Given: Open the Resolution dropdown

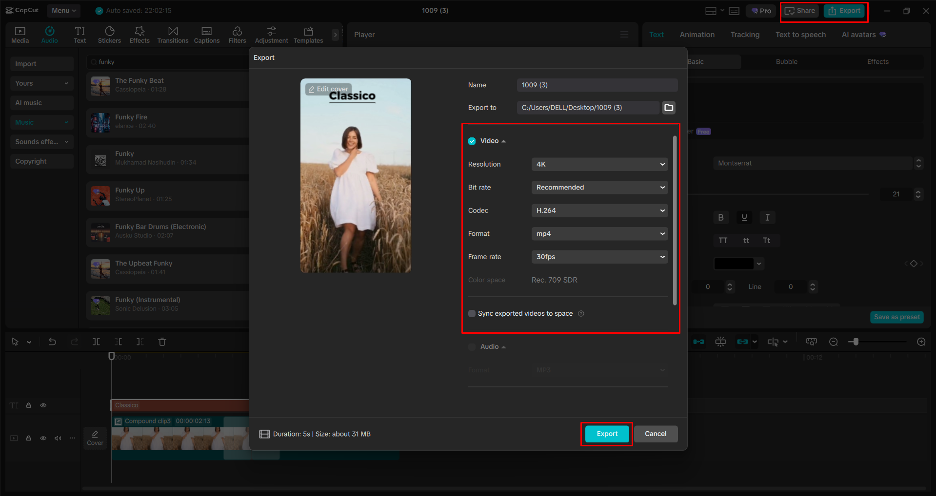Looking at the screenshot, I should (x=599, y=164).
